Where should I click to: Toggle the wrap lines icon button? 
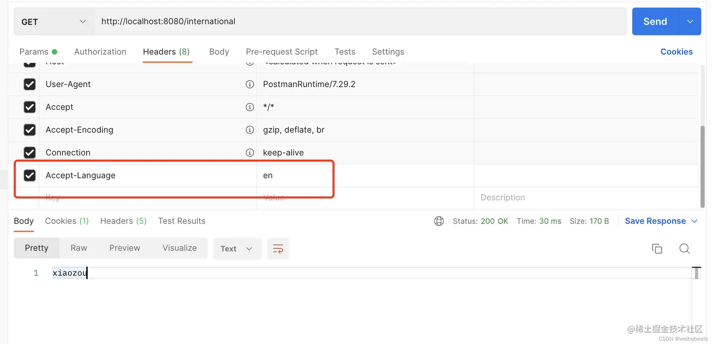[x=278, y=249]
